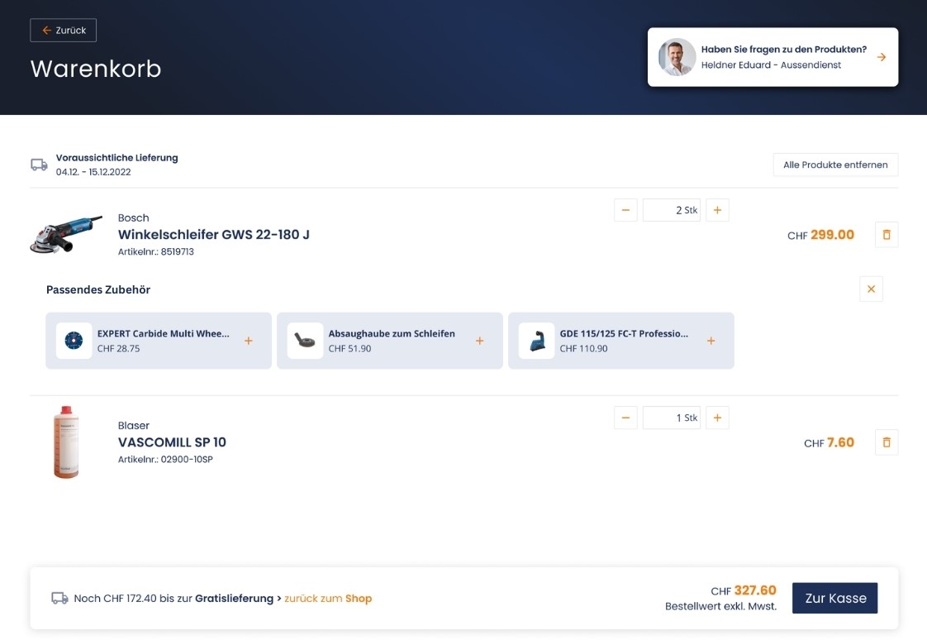
Task: Add the Absaughaube zum Schleifen accessory
Action: click(479, 341)
